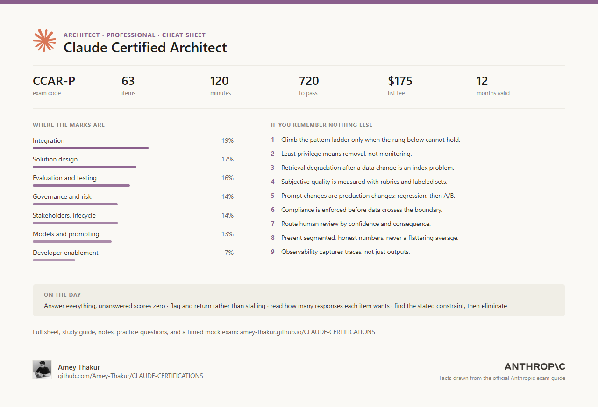
Task: Click the Governance and risk label
Action: click(62, 196)
